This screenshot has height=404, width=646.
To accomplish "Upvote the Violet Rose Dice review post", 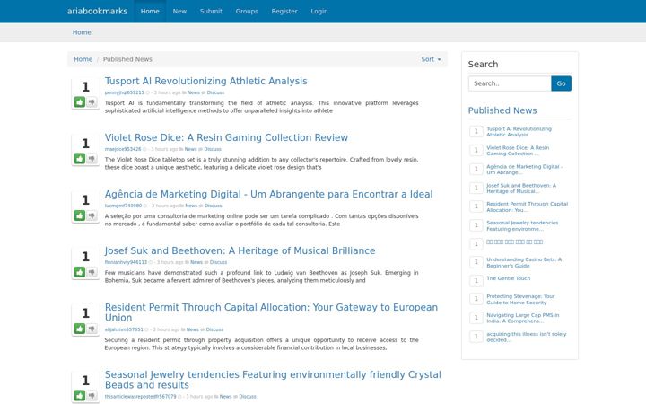I will tap(80, 159).
